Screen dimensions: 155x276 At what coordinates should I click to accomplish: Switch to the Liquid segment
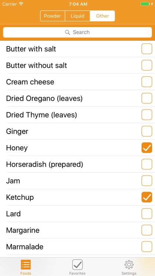pyautogui.click(x=77, y=16)
